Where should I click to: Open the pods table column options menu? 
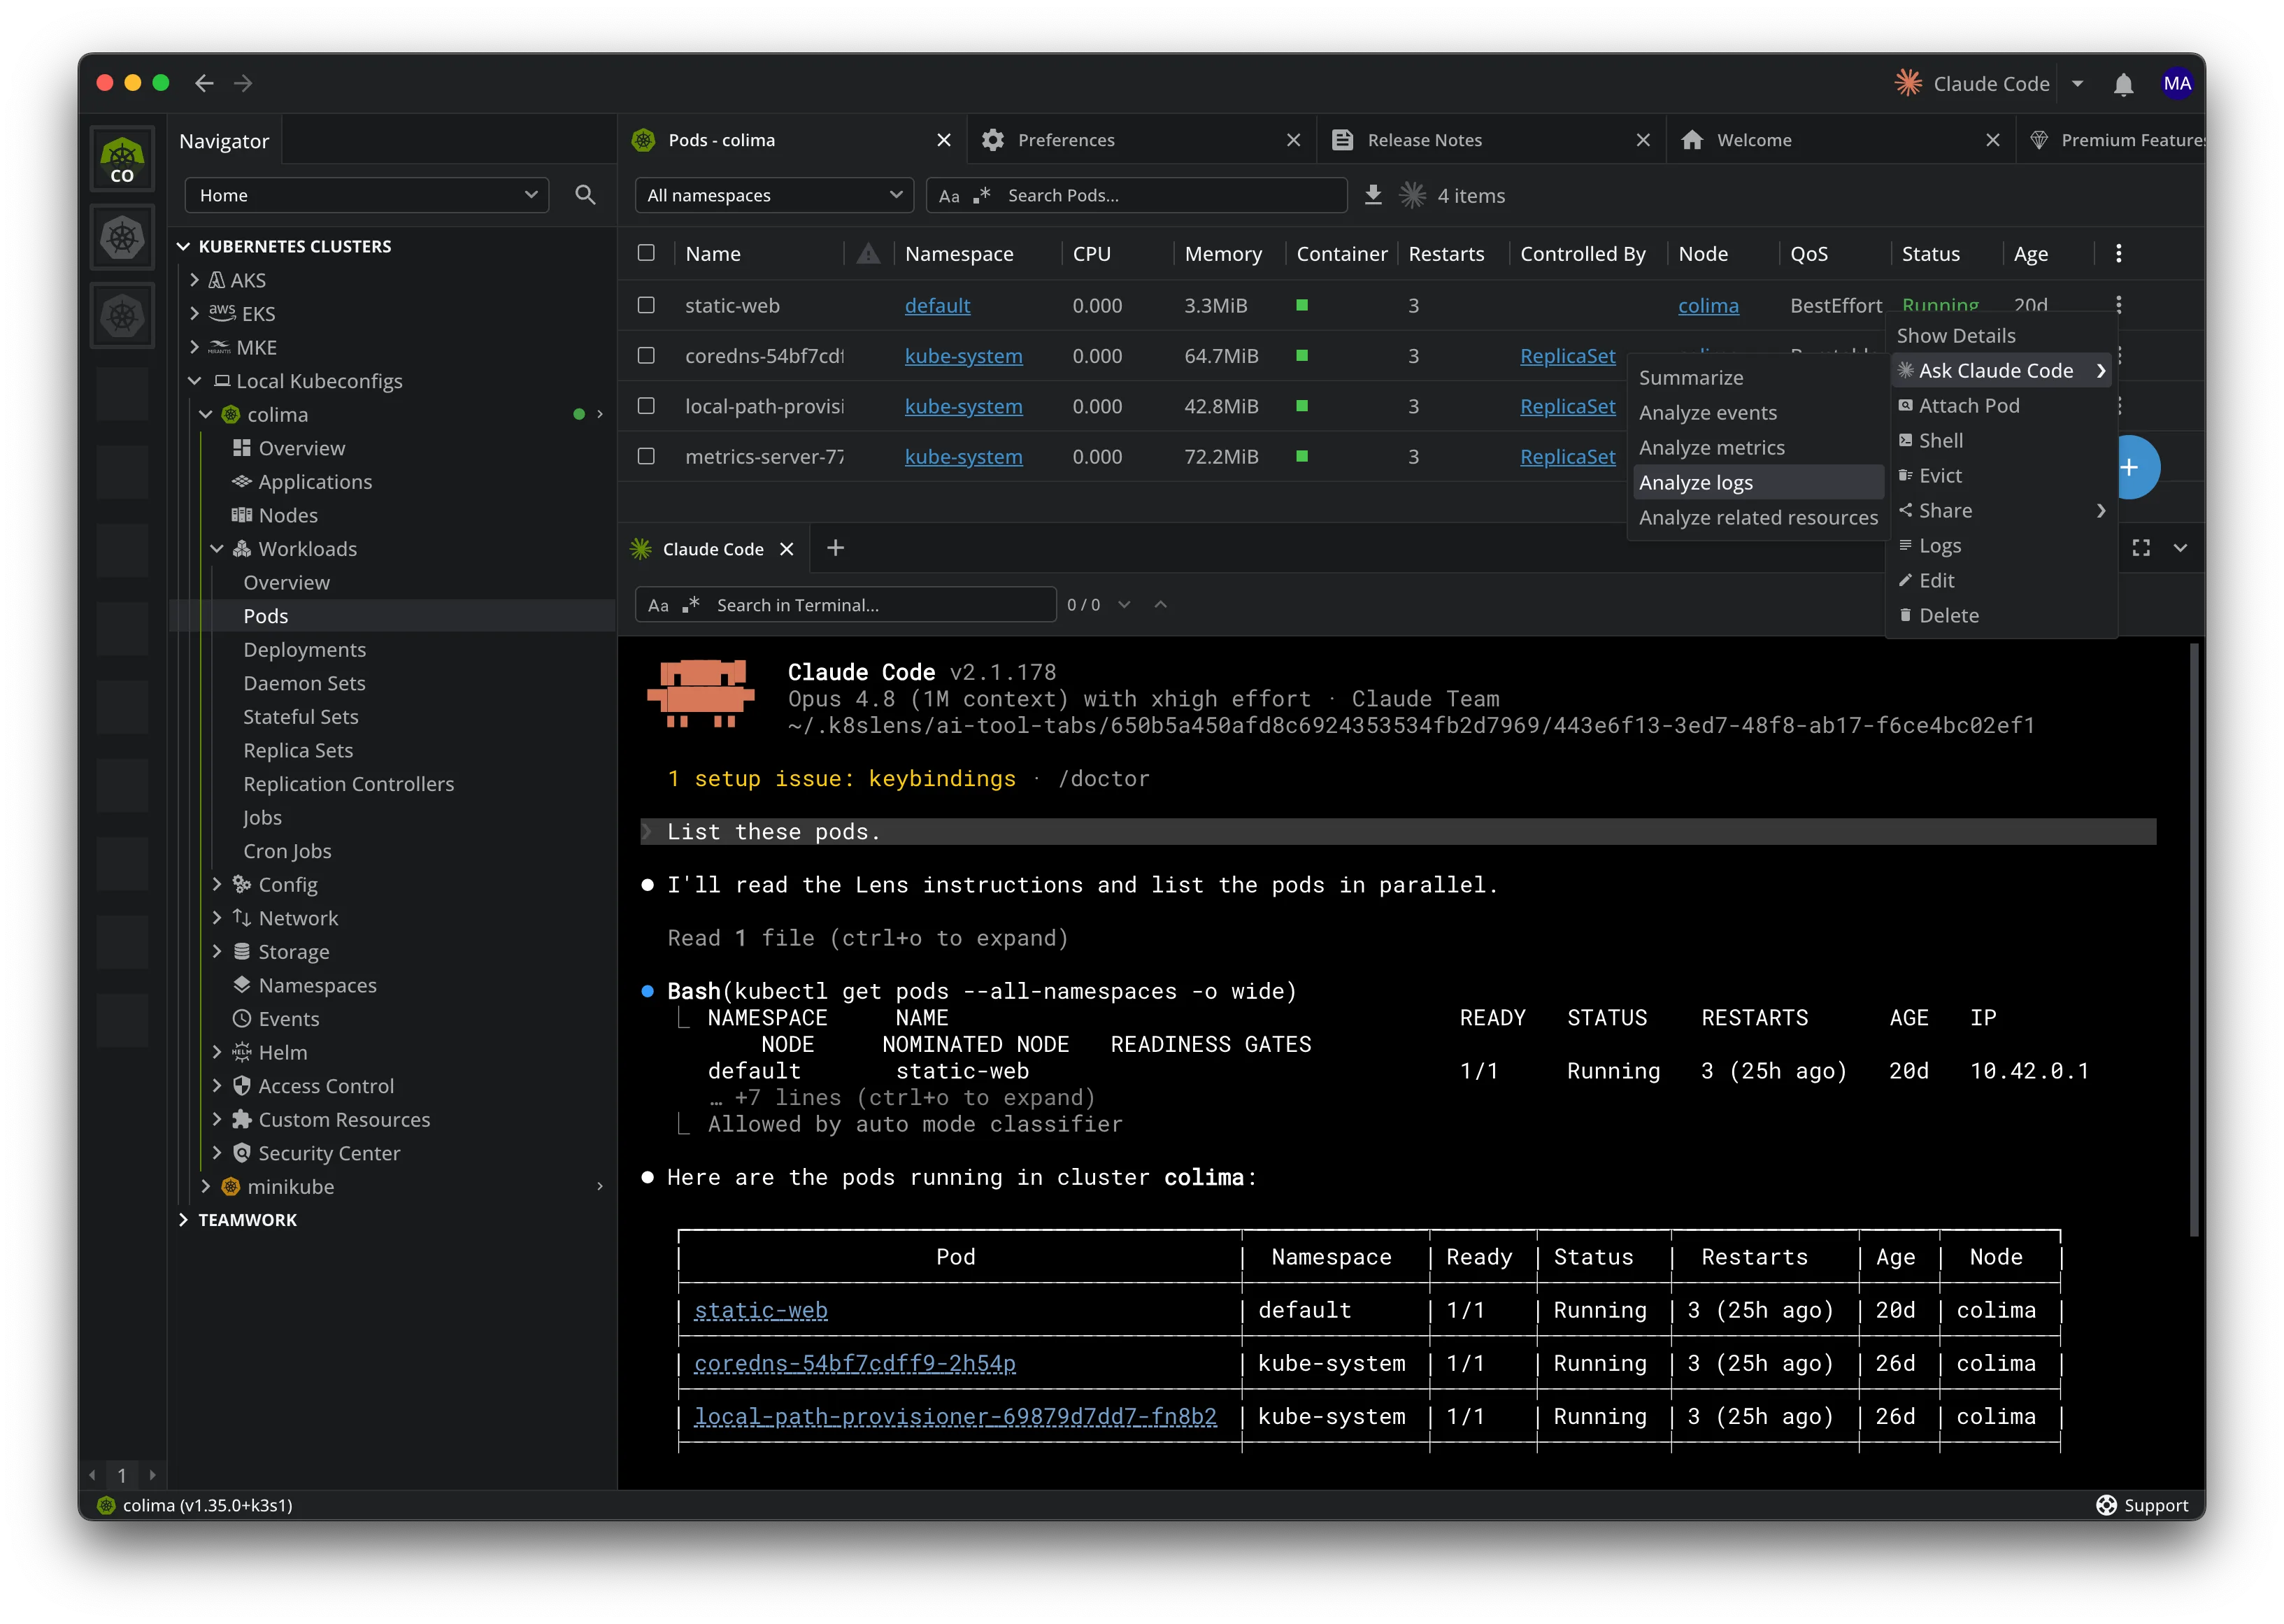[x=2118, y=254]
